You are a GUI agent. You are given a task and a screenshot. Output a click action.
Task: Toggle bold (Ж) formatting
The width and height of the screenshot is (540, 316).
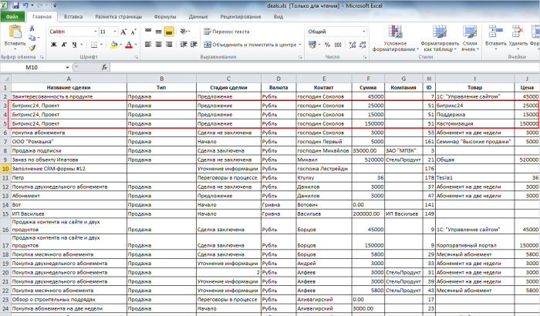pyautogui.click(x=54, y=45)
